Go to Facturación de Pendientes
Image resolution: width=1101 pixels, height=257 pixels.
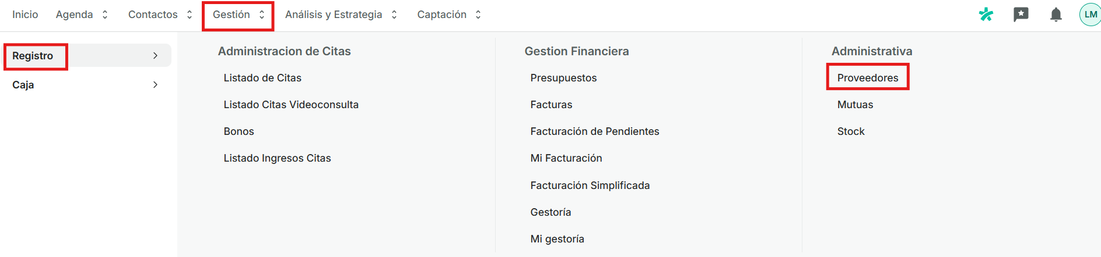(594, 131)
